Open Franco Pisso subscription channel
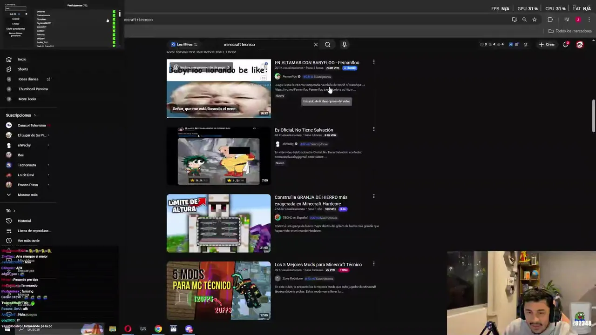596x335 pixels. click(28, 185)
